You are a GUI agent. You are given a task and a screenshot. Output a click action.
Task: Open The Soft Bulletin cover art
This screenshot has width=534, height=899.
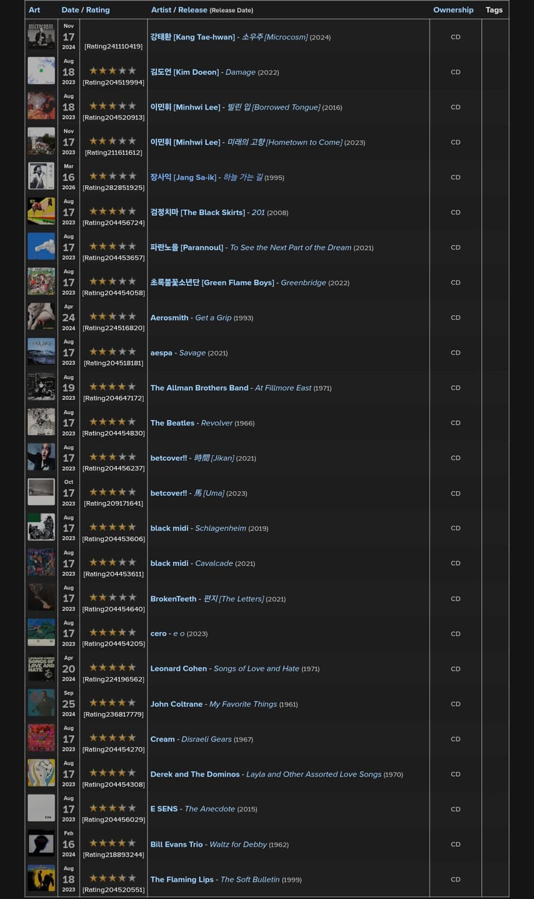[41, 878]
